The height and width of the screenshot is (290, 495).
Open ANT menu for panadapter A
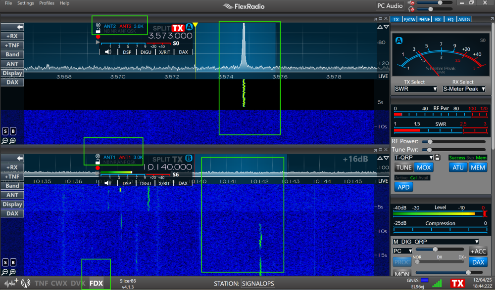pyautogui.click(x=12, y=64)
